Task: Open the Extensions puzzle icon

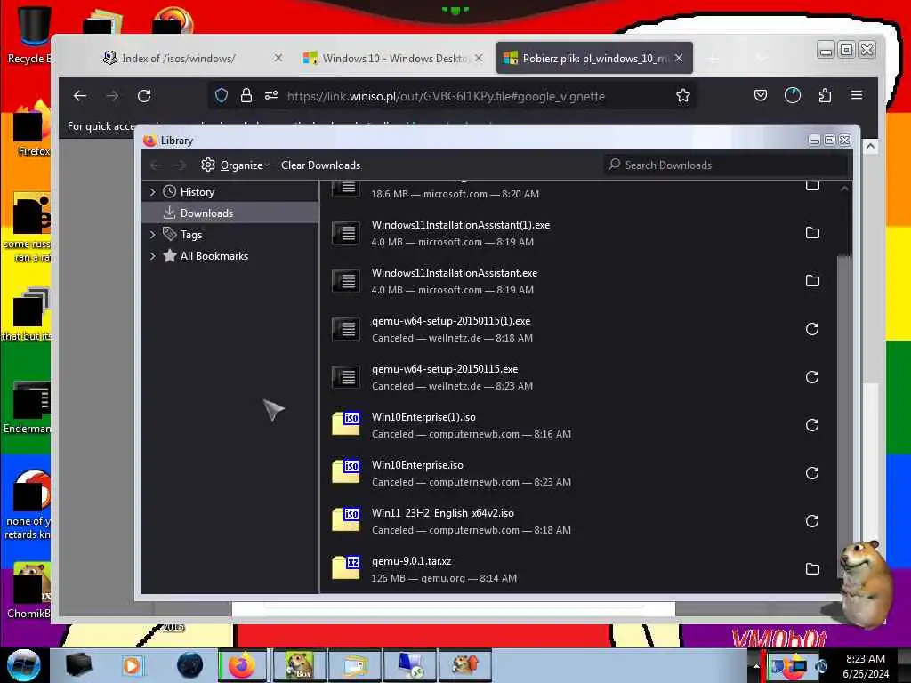Action: click(x=825, y=95)
